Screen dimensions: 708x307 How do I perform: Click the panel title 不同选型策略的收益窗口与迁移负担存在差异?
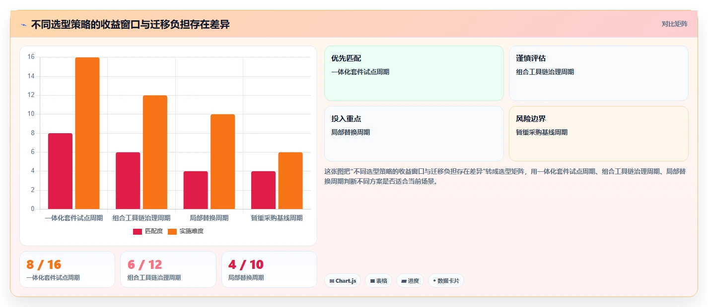[131, 25]
